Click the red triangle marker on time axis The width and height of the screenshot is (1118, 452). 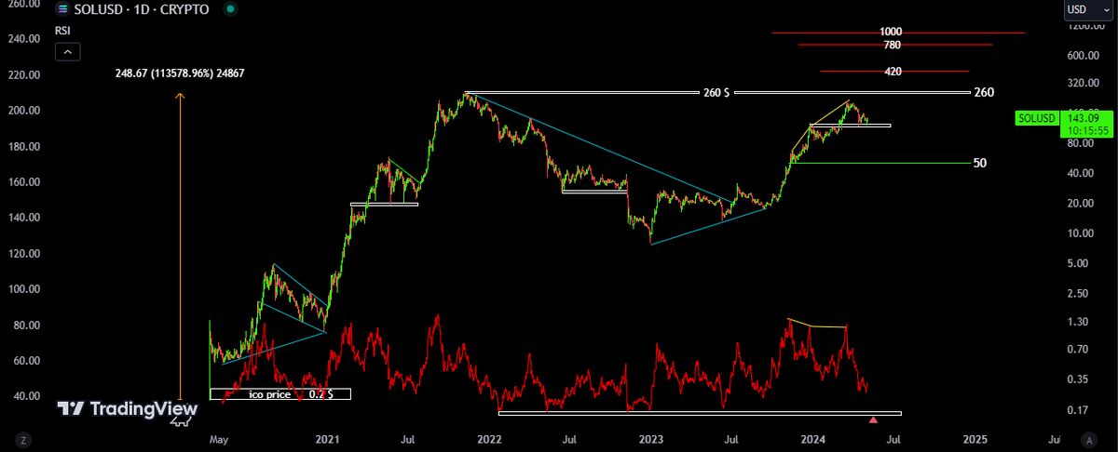[x=873, y=421]
